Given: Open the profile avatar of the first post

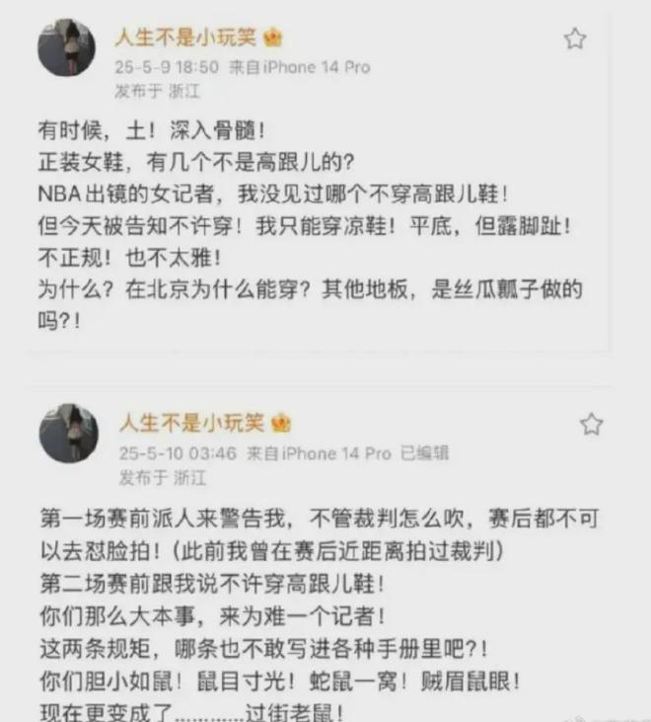Looking at the screenshot, I should [x=66, y=47].
